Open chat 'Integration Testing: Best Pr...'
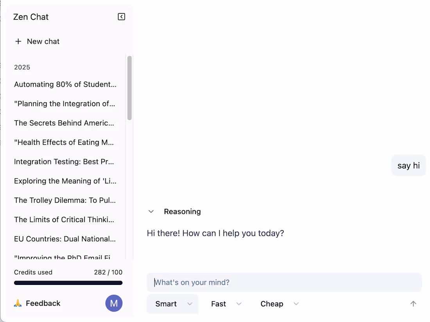This screenshot has width=430, height=322. pos(64,162)
